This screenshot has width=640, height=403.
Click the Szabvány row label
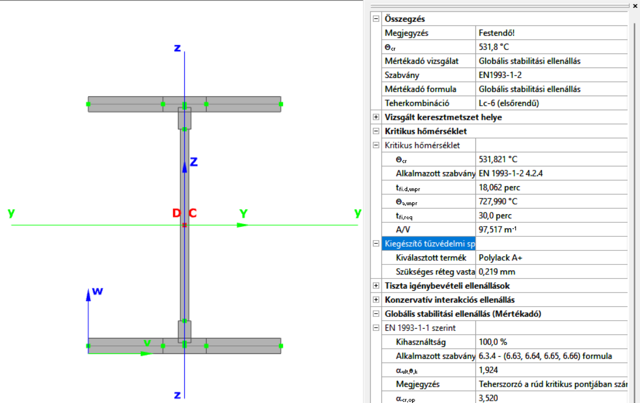tap(402, 75)
